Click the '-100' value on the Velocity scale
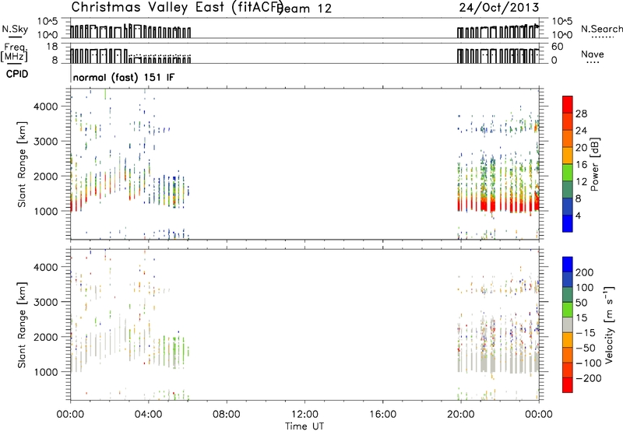623x431 pixels. (588, 363)
